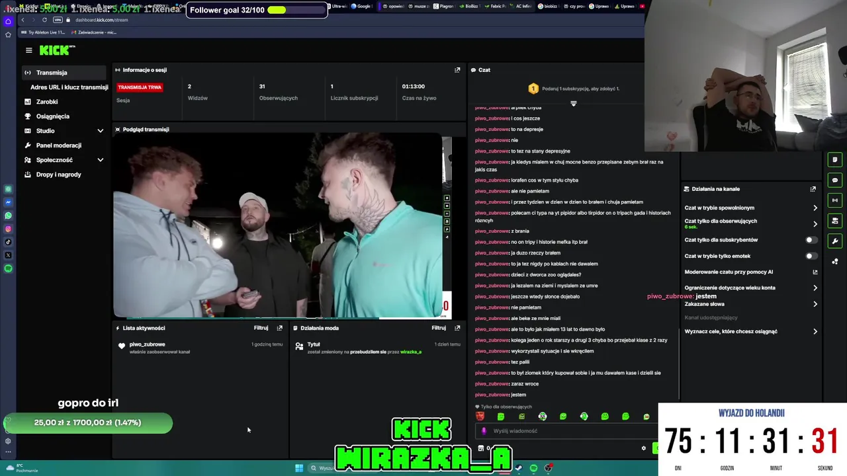Click Filtruj in the Lista aktywności panel

(261, 328)
